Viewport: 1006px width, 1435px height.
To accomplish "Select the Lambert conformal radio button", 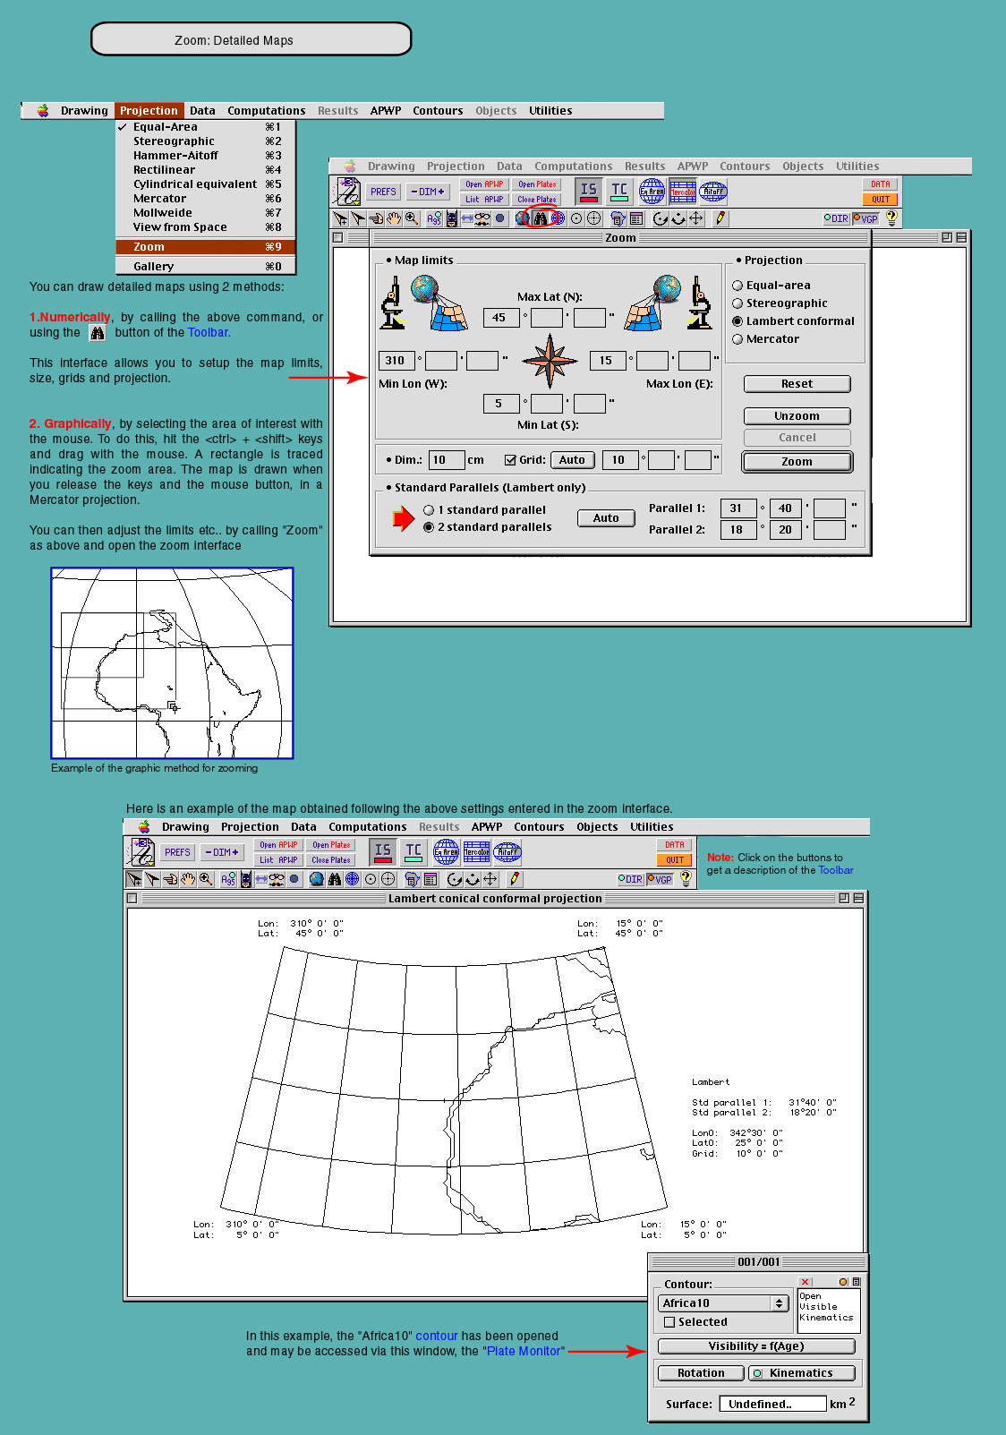I will tap(737, 321).
